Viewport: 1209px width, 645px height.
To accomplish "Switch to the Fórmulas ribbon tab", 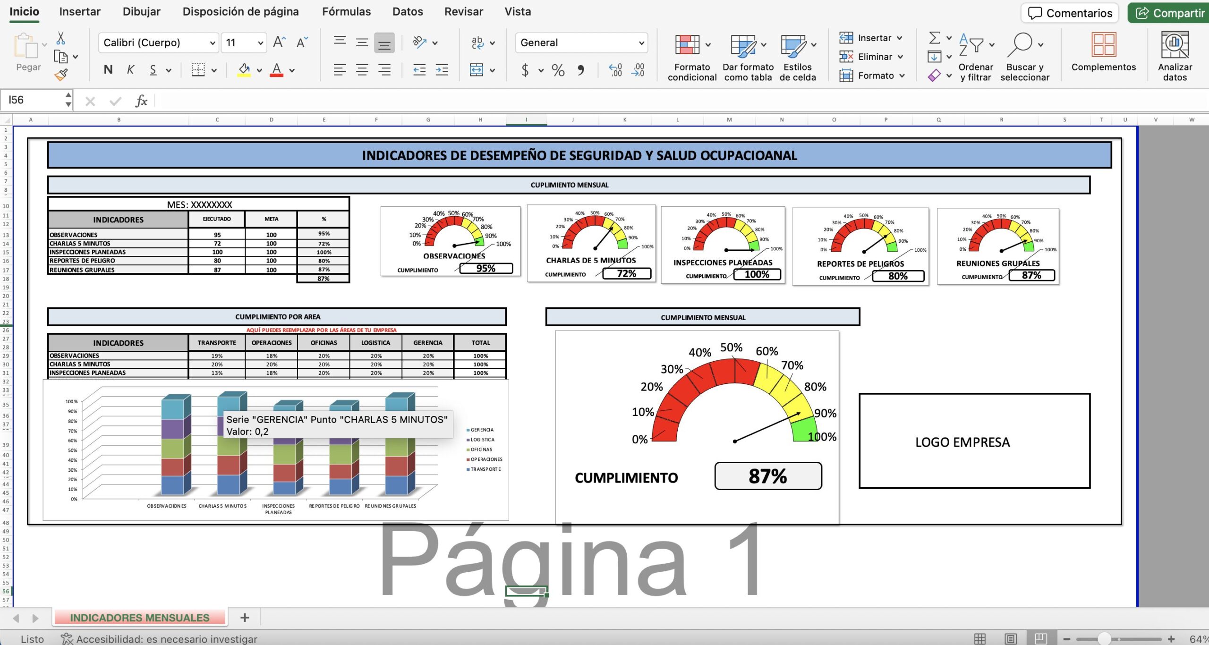I will click(x=346, y=11).
